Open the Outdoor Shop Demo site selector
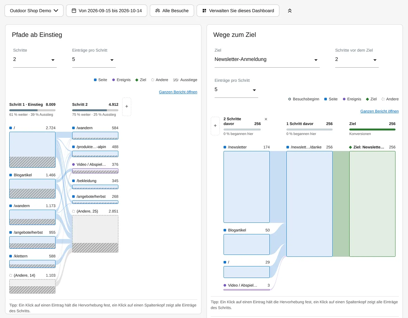Screen dimensions: 408x318 (34, 11)
